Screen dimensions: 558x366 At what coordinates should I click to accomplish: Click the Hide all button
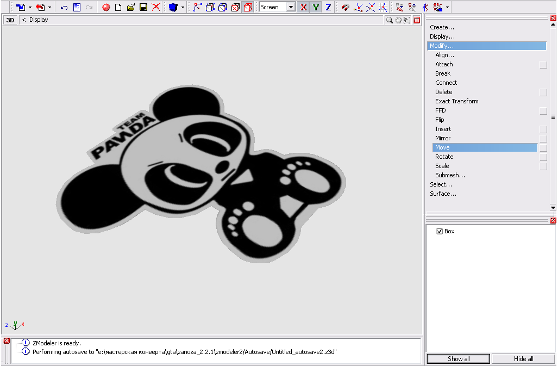[523, 359]
